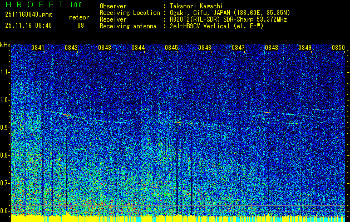Click the 0843 time marker
Viewport: 350px width, 222px height.
(x=105, y=48)
